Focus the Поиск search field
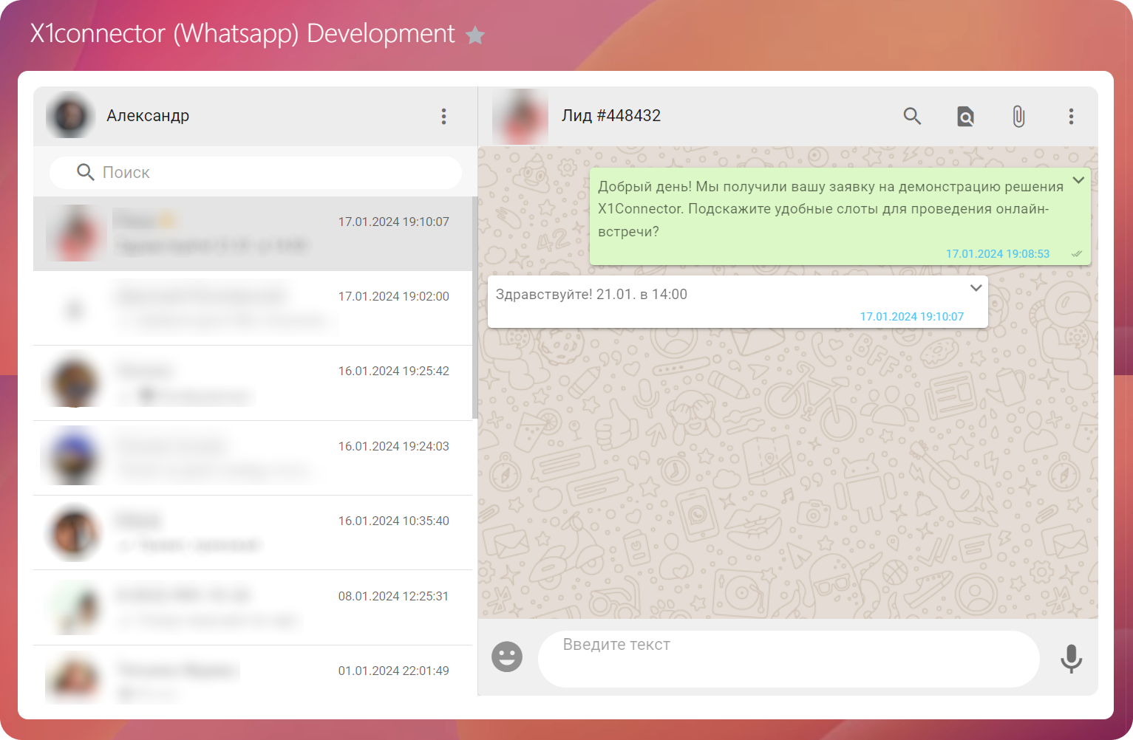This screenshot has width=1133, height=740. coord(256,172)
